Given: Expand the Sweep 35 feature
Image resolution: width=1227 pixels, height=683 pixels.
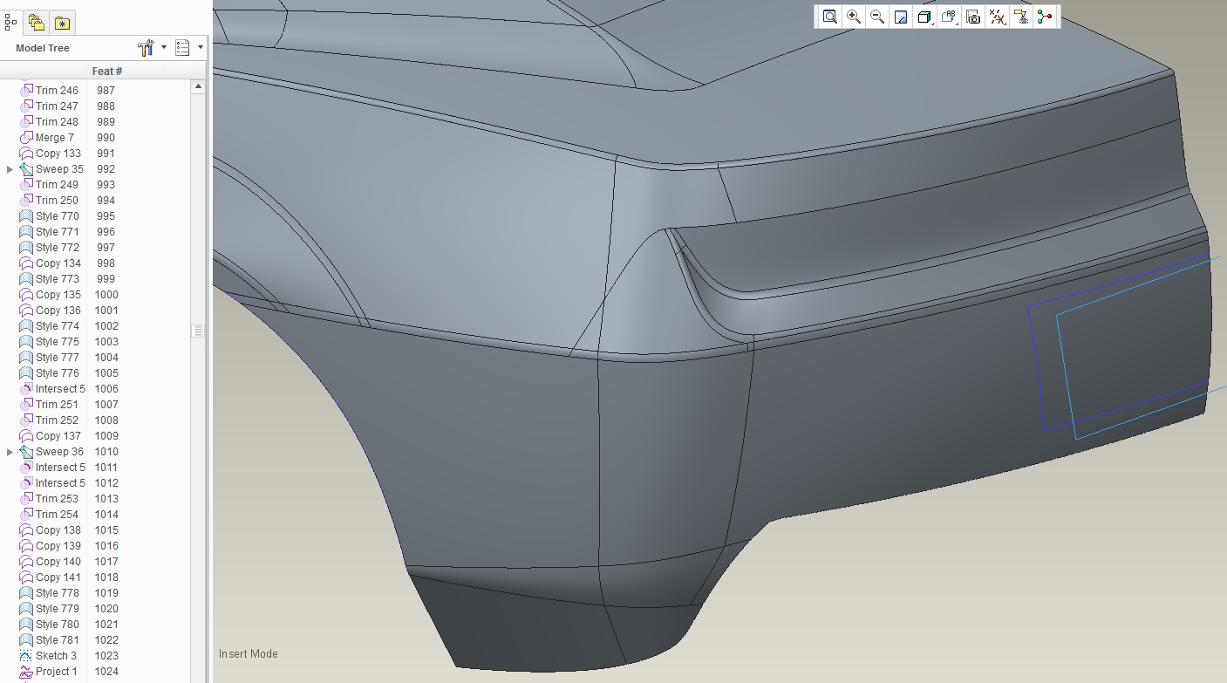Looking at the screenshot, I should pyautogui.click(x=10, y=169).
